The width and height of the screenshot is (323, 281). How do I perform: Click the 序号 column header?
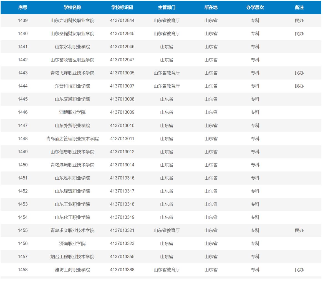point(23,7)
